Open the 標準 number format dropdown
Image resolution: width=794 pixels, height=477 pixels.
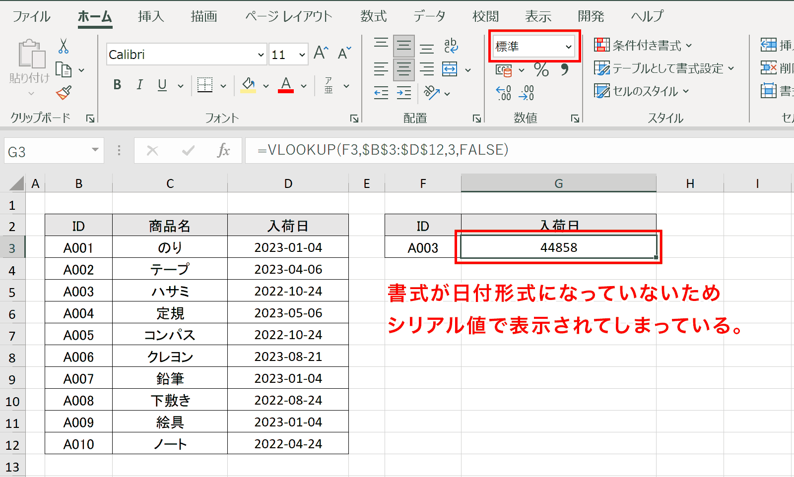click(569, 47)
